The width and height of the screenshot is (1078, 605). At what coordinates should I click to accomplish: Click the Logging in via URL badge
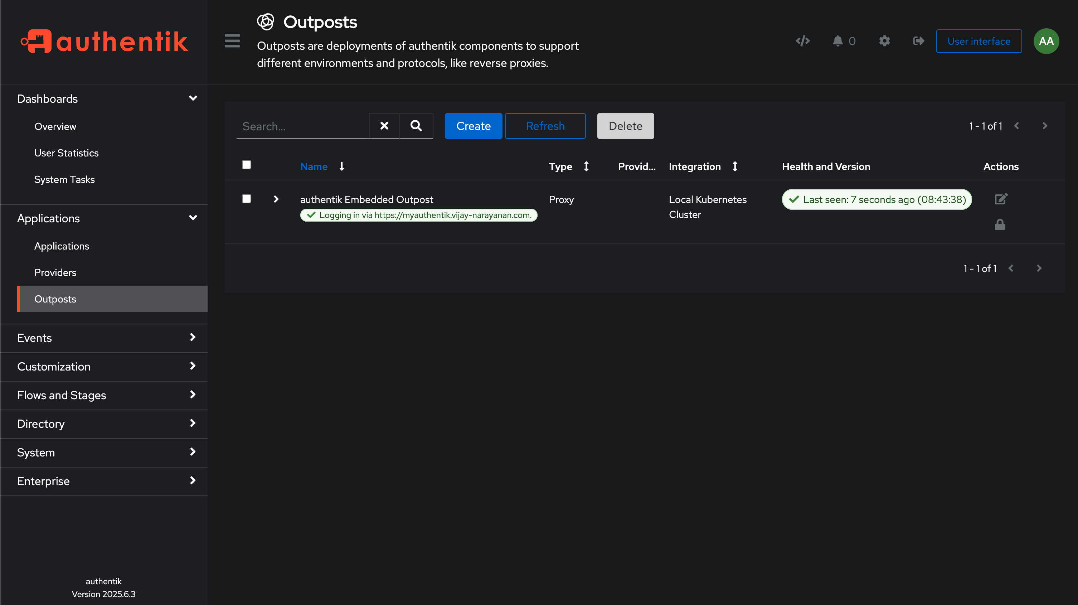pyautogui.click(x=418, y=215)
